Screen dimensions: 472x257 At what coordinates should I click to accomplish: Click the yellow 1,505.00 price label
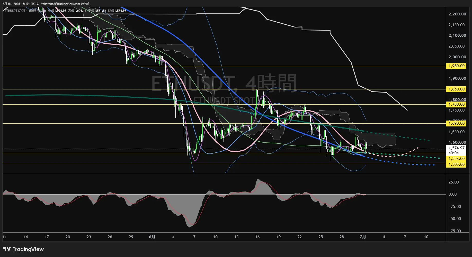click(457, 164)
